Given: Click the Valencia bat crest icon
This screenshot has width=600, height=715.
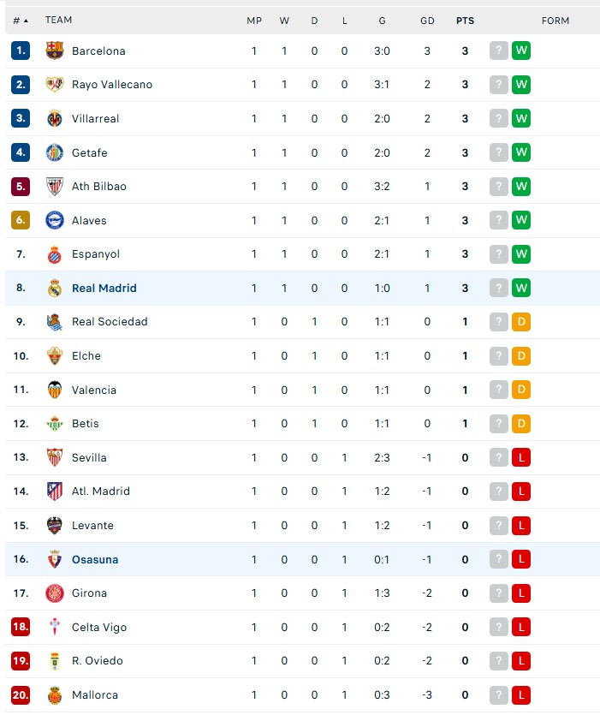Looking at the screenshot, I should 55,390.
